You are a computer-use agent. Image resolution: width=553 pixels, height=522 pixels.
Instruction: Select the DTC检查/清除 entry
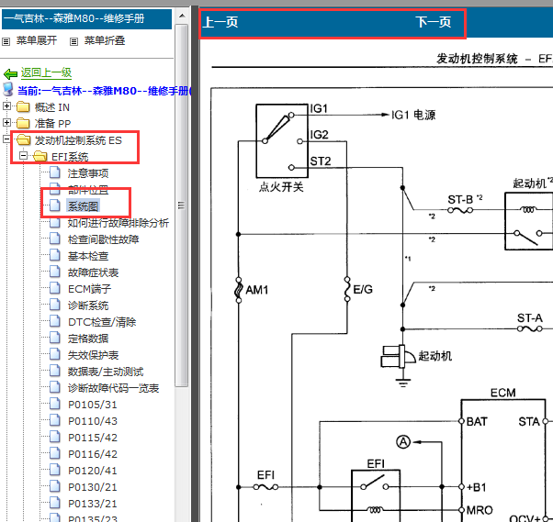click(x=102, y=322)
